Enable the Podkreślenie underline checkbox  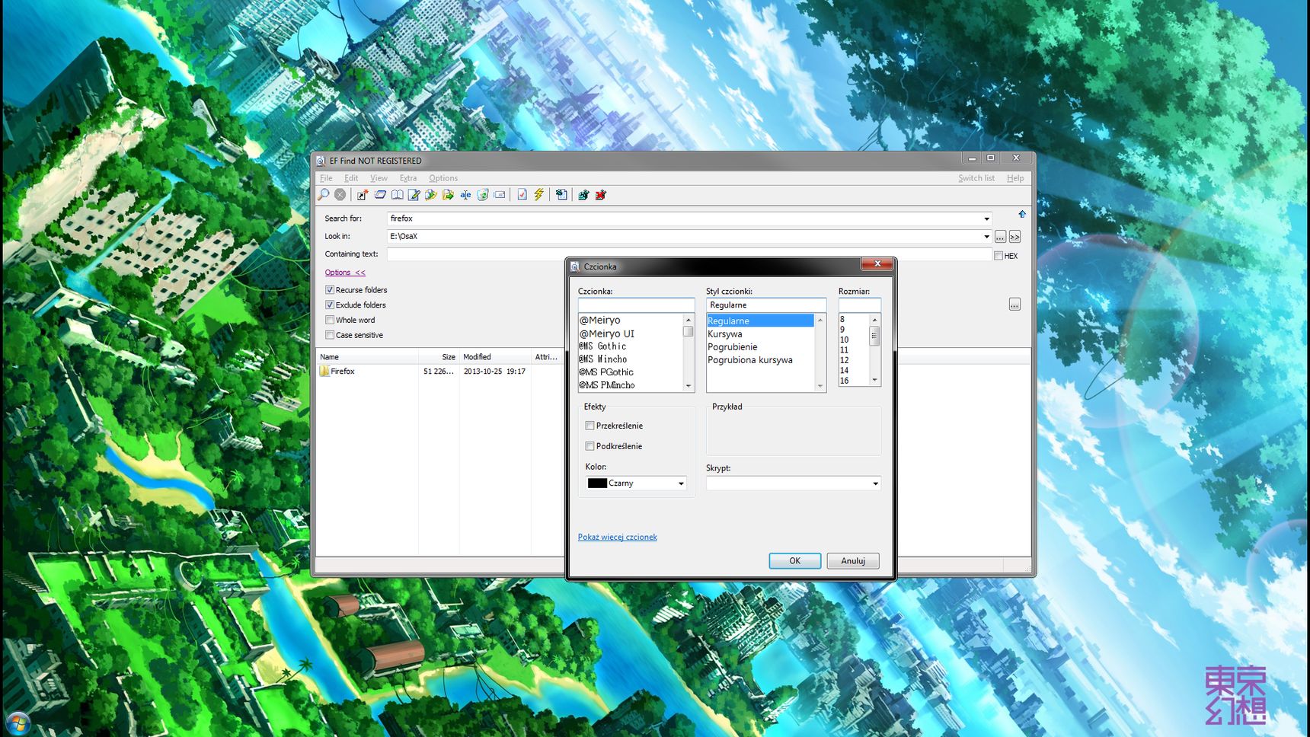click(x=589, y=446)
